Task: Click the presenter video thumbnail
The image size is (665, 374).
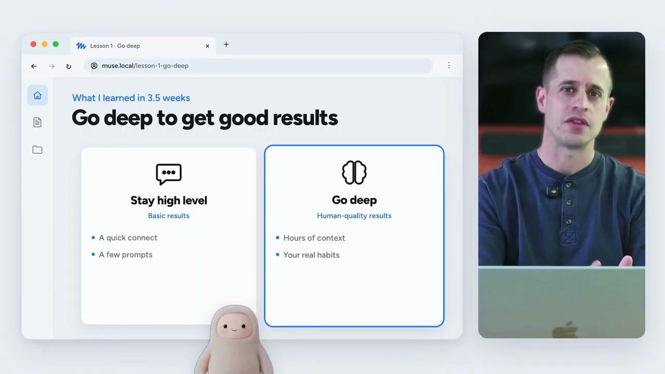Action: point(562,185)
